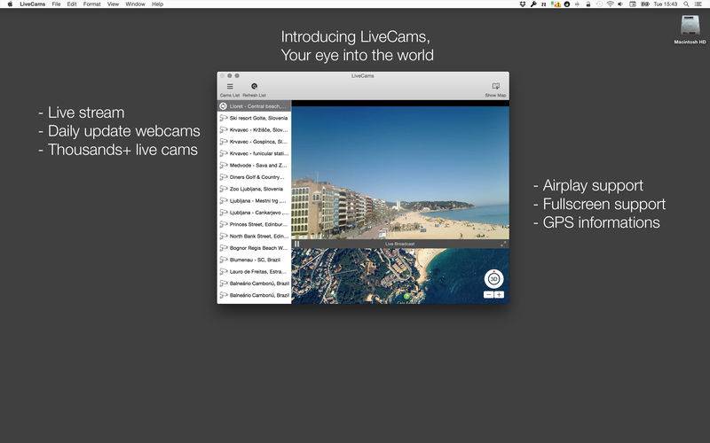Screen dimensions: 710x443
Task: Select Ljubljana - Cankarjevo cam entry
Action: point(254,213)
